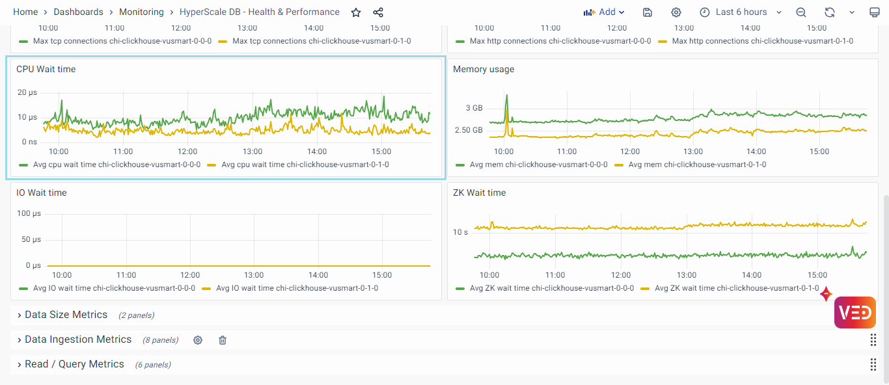Delete Data Ingestion Metrics row with trash icon

223,340
